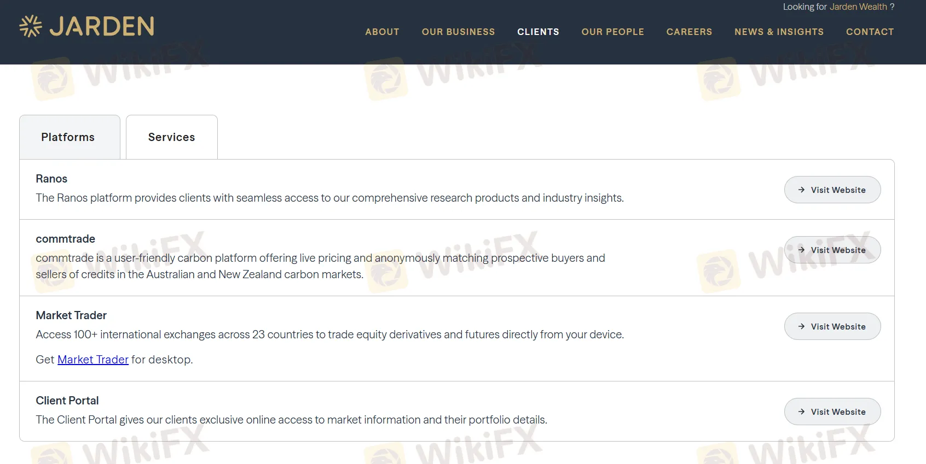Screen dimensions: 926x464
Task: Click the Market Trader heading text
Action: (x=71, y=315)
